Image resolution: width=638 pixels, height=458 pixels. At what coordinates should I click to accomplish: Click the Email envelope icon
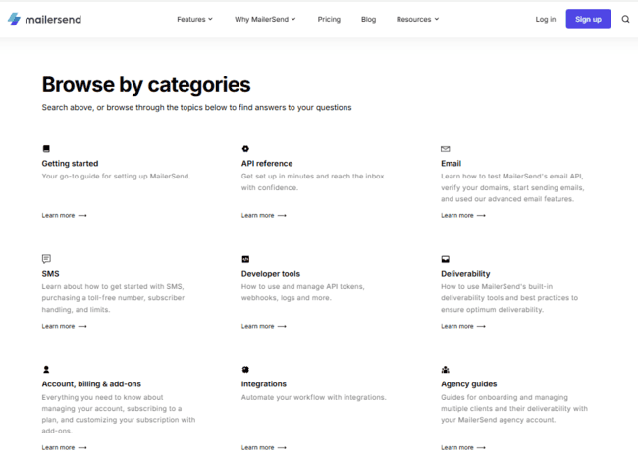446,149
